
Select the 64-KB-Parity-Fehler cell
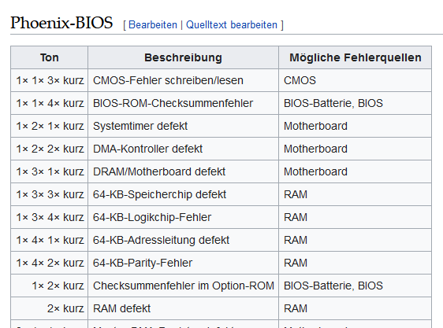coord(183,264)
